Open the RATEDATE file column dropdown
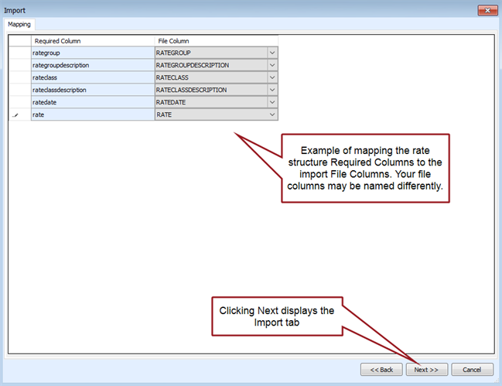Screen dimensions: 502x386 [x=271, y=102]
